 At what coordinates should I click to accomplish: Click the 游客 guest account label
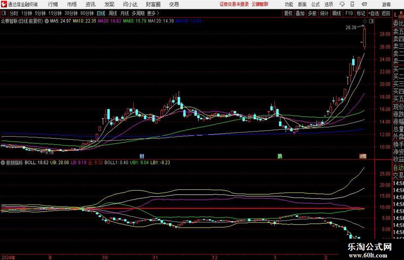pos(386,4)
